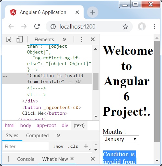
Task: Open a new browser tab
Action: coord(93,12)
